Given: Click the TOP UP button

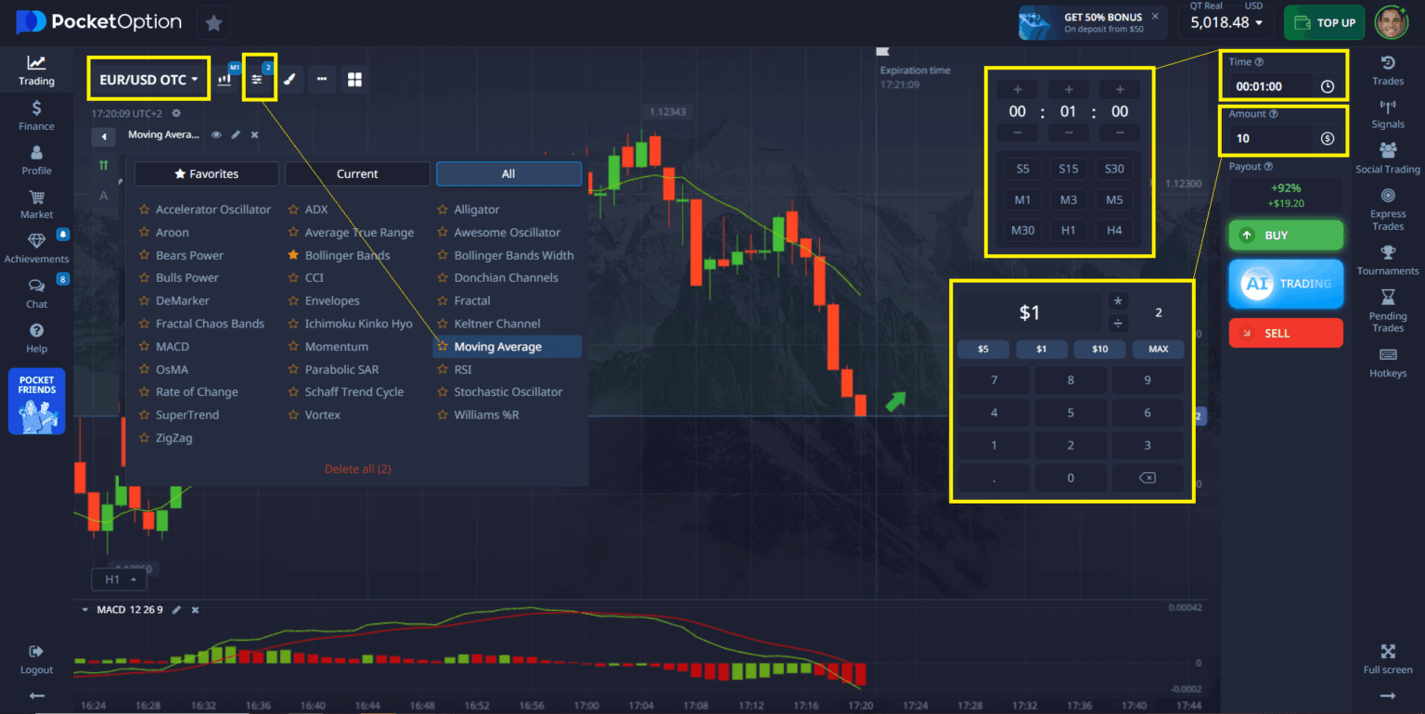Looking at the screenshot, I should coord(1324,22).
